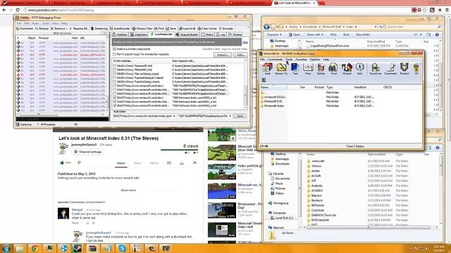Click Clear Cache in Fiddler toolbar
Image resolution: width=451 pixels, height=253 pixels.
[x=207, y=29]
